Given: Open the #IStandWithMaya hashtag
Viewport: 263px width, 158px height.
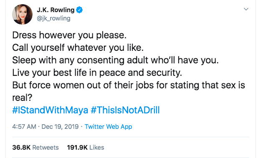Looking at the screenshot, I should tap(50, 110).
